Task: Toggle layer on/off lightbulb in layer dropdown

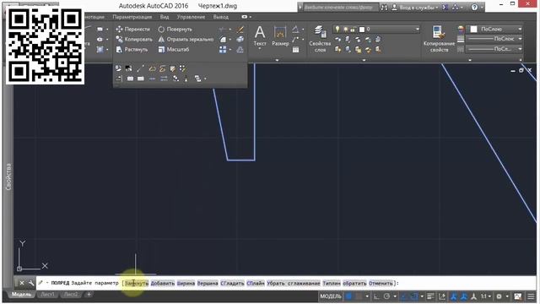Action: click(x=337, y=30)
